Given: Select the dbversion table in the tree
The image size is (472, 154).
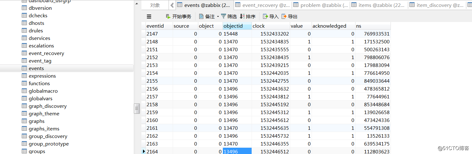Looking at the screenshot, I should 40,8.
